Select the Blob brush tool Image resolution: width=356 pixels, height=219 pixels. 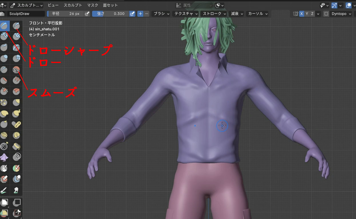pos(16,58)
